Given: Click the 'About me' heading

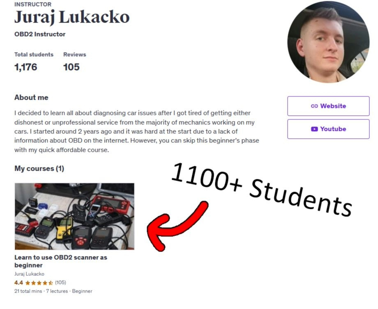Looking at the screenshot, I should (x=31, y=98).
